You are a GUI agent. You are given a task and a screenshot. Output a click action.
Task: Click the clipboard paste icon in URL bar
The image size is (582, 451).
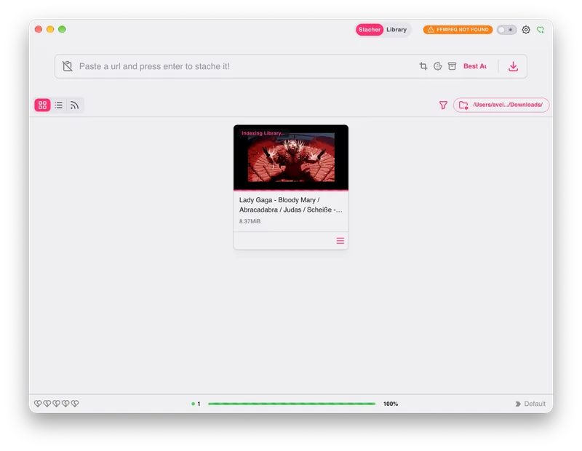pyautogui.click(x=68, y=66)
